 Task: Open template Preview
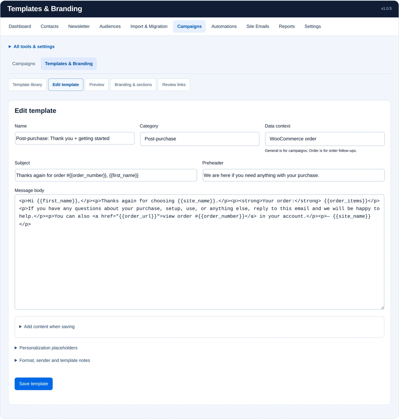97,85
